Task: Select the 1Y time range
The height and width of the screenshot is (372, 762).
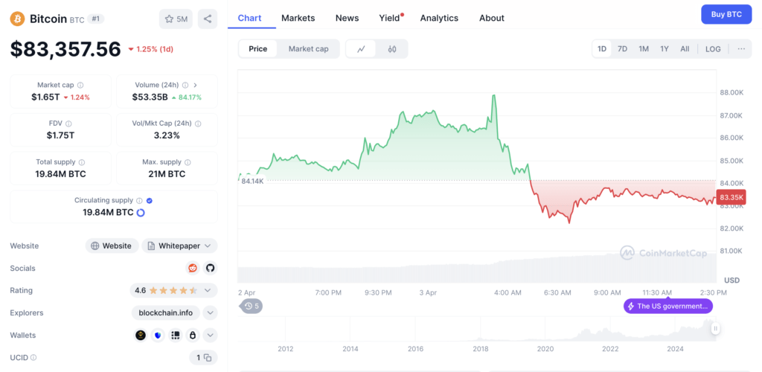Action: pyautogui.click(x=665, y=49)
